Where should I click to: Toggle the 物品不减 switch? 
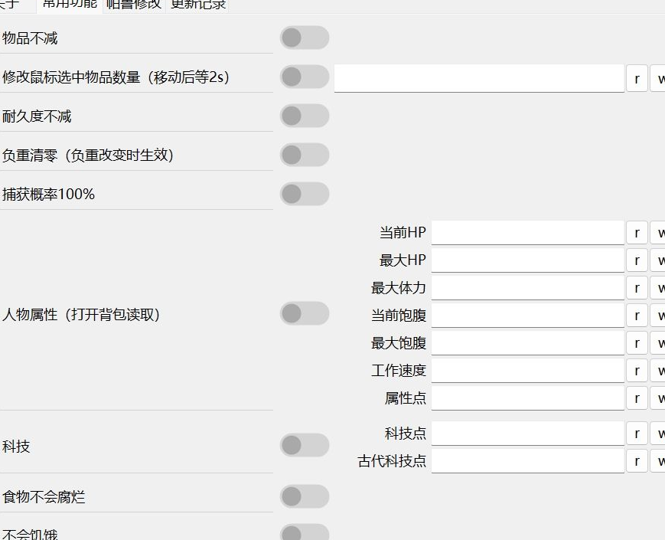[x=304, y=38]
